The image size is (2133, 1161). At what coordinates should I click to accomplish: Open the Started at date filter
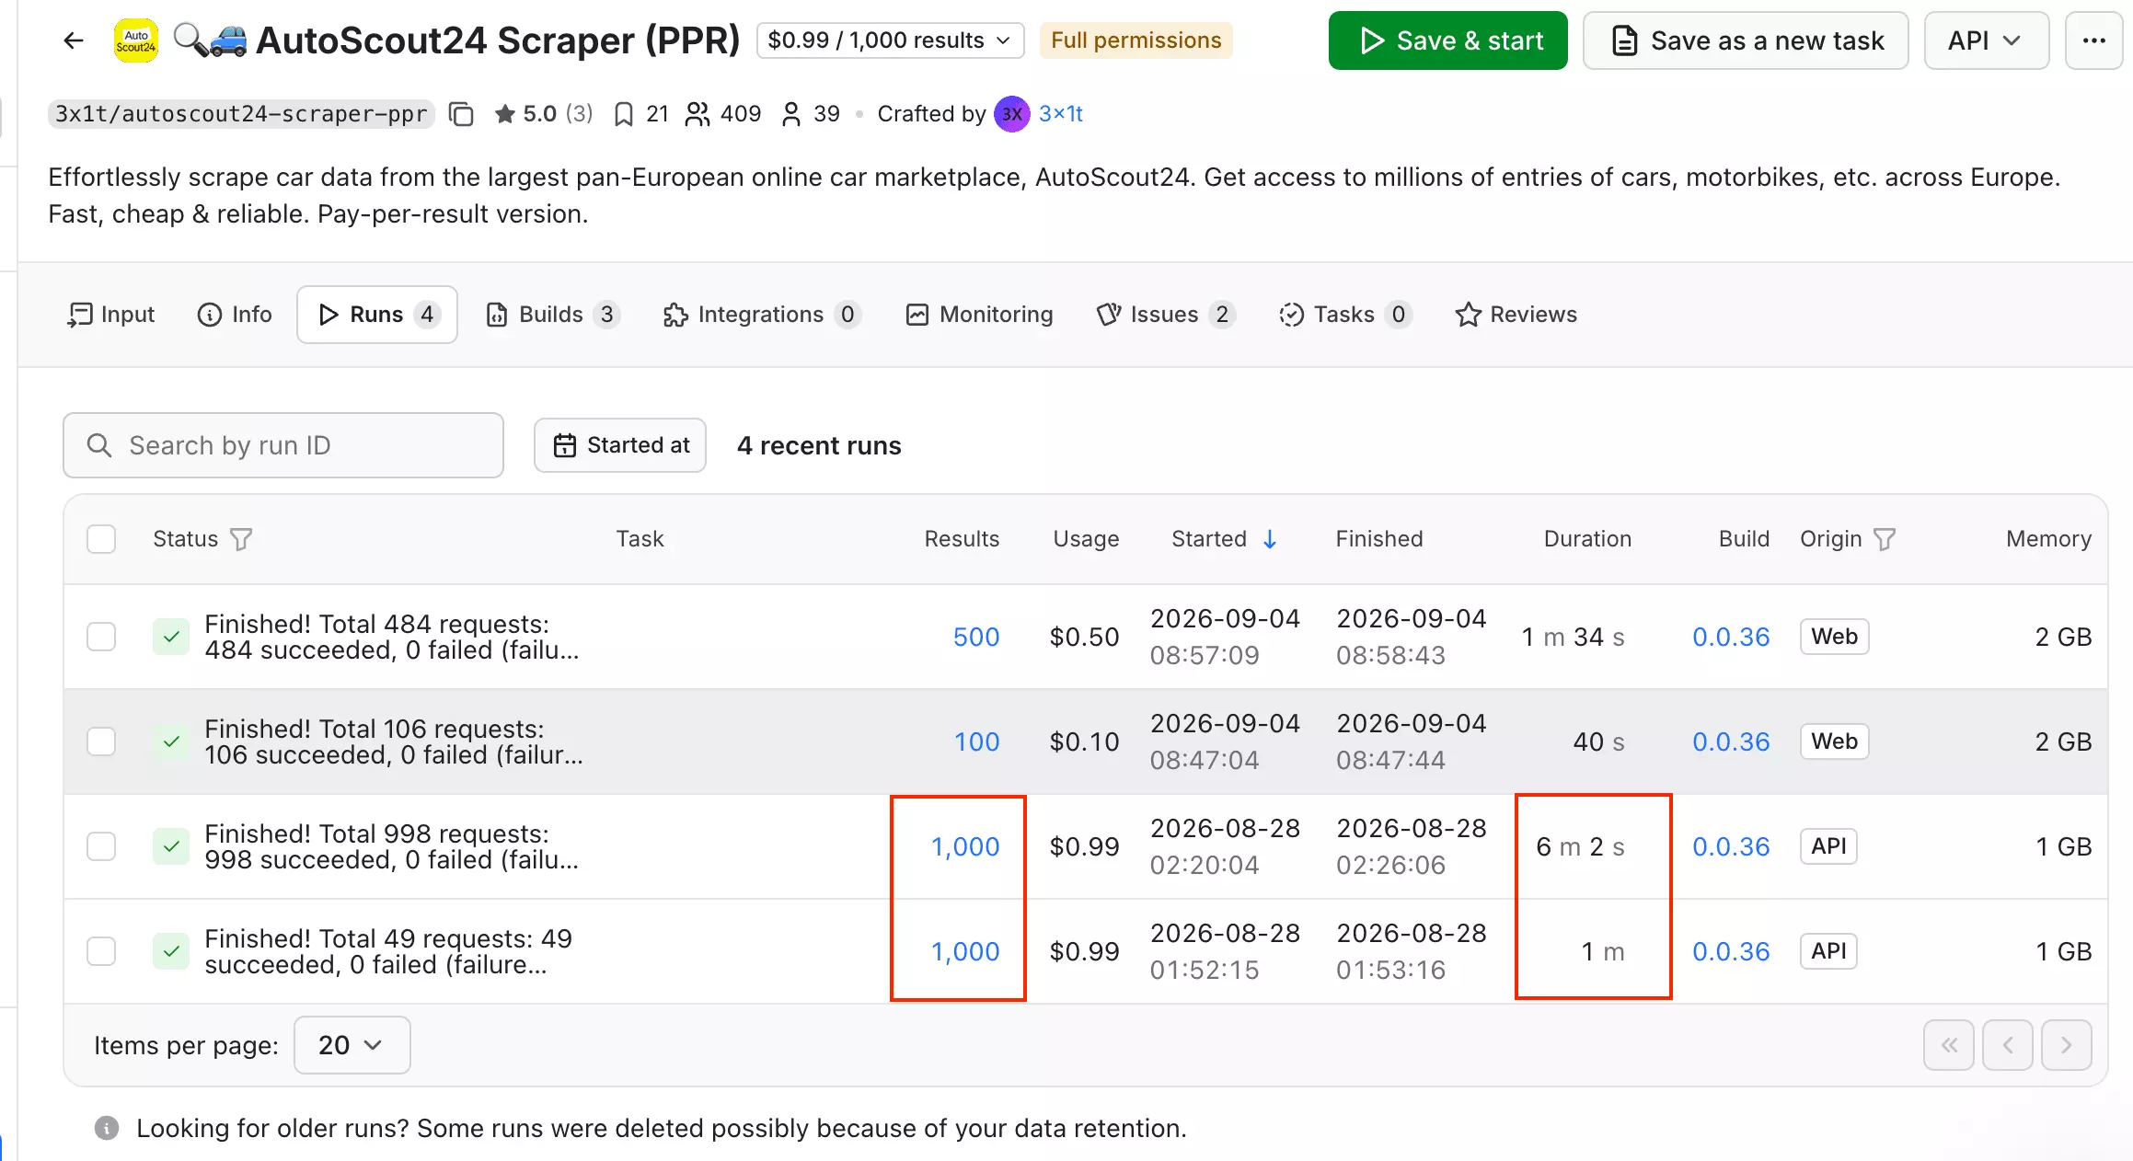(620, 445)
